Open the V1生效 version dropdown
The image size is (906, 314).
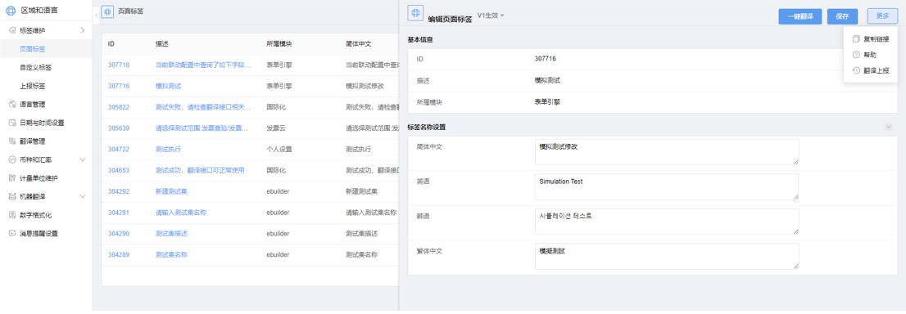click(x=491, y=15)
